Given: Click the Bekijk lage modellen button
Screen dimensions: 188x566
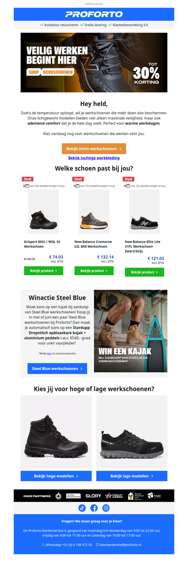Looking at the screenshot, I should click(x=132, y=476).
